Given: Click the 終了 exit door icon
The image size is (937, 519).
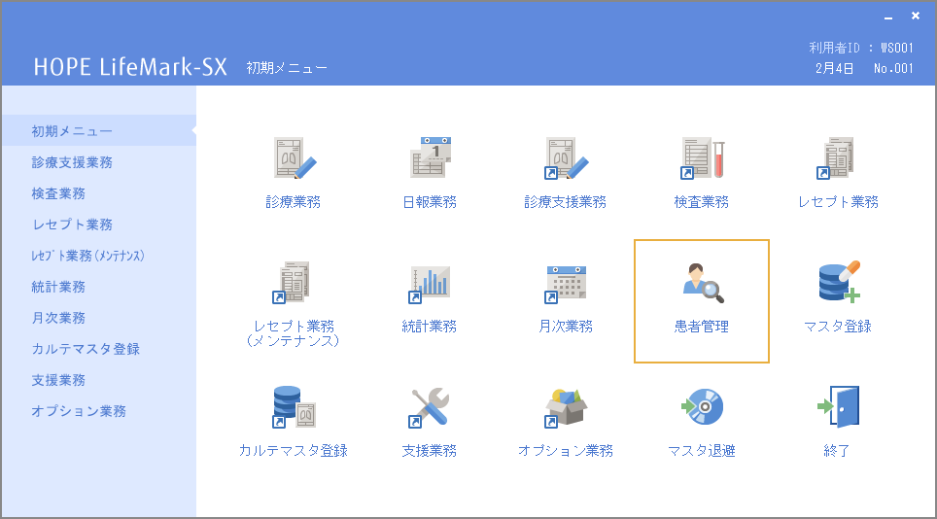Looking at the screenshot, I should [x=839, y=406].
